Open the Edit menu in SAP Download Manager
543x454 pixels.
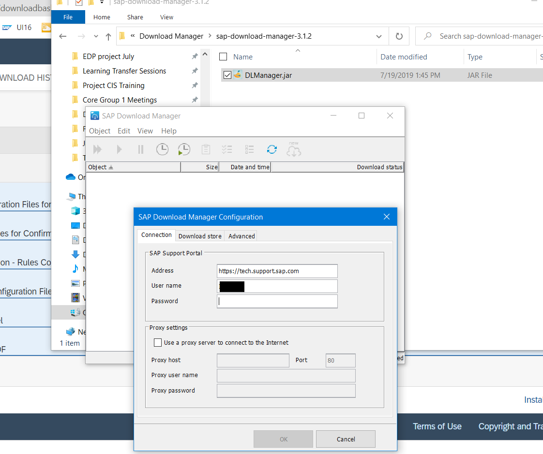(x=123, y=131)
